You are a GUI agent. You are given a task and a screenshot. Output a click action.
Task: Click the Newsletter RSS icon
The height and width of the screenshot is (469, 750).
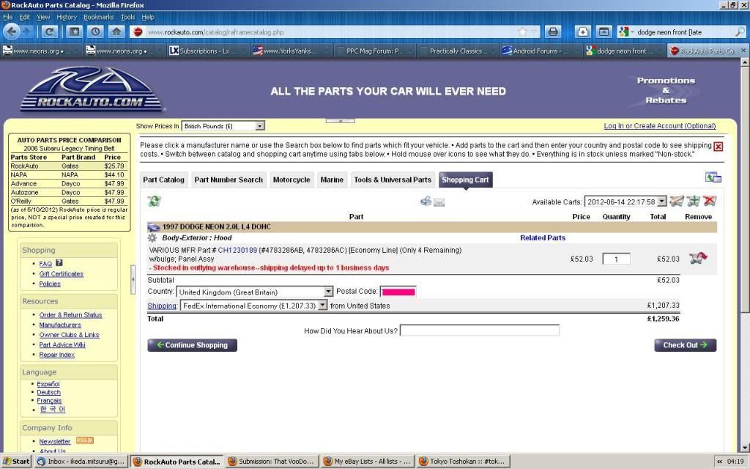[85, 440]
